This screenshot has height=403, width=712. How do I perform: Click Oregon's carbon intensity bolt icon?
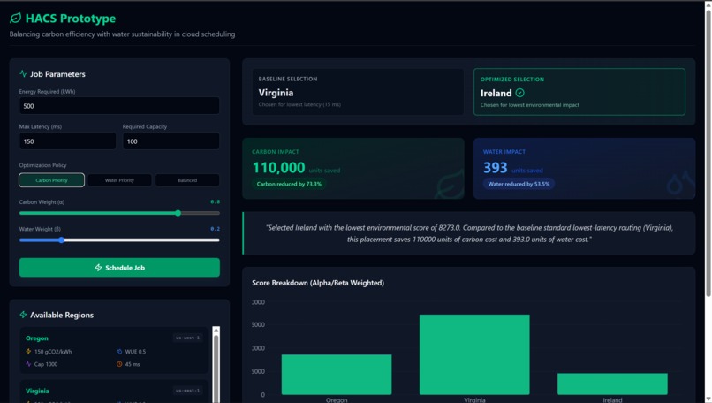[x=28, y=351]
